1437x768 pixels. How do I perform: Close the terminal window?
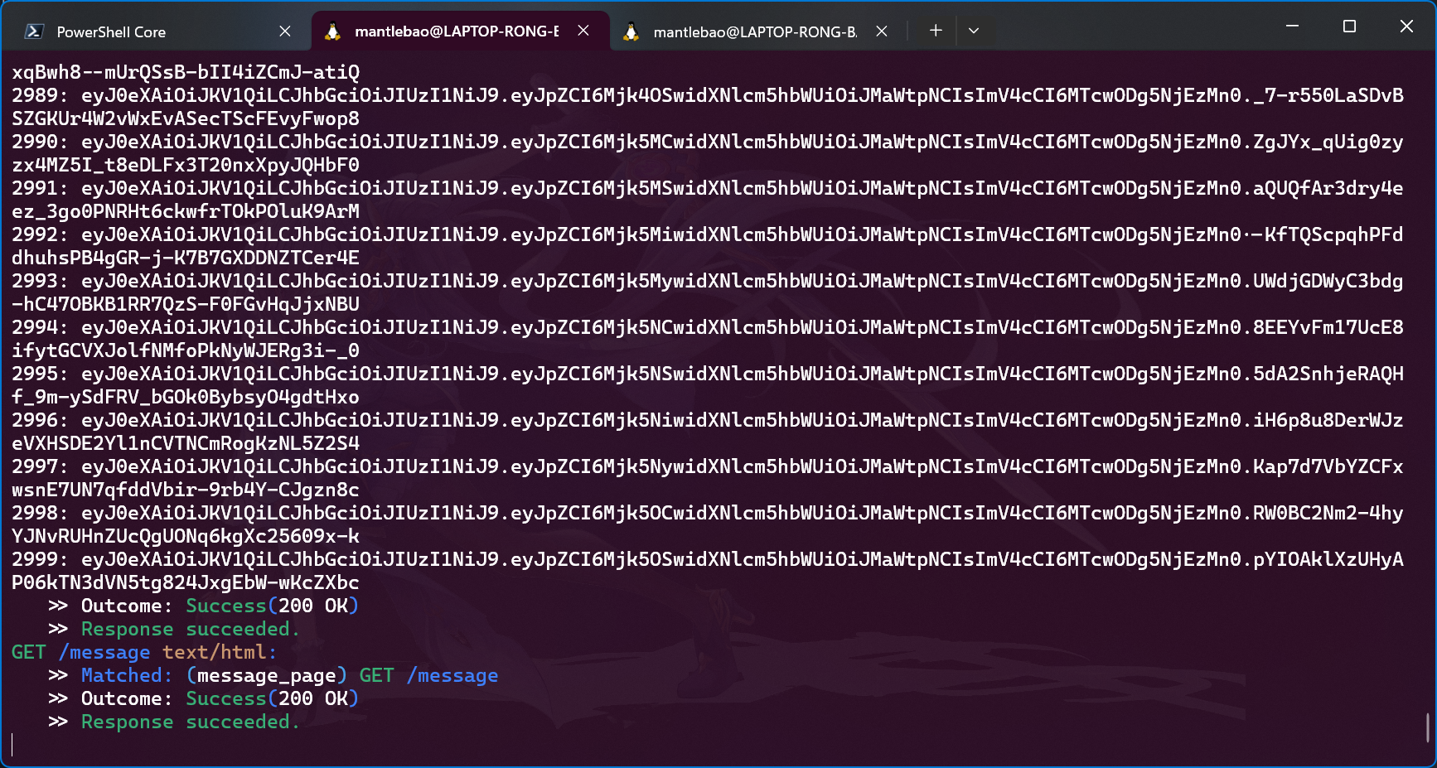[1406, 27]
